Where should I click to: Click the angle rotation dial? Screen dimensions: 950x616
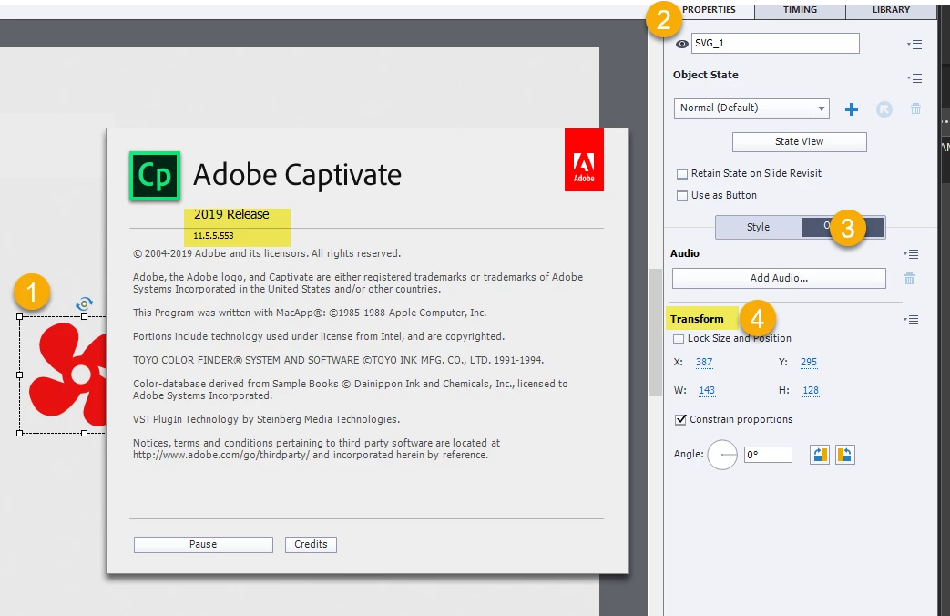pos(722,455)
